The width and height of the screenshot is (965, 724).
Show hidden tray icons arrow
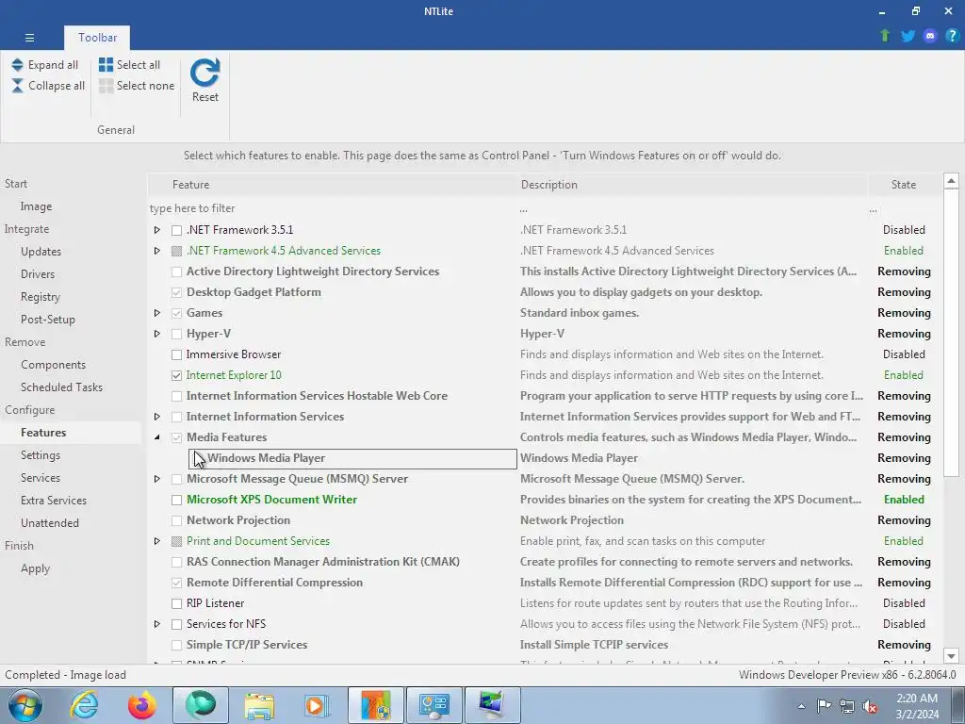tap(801, 706)
